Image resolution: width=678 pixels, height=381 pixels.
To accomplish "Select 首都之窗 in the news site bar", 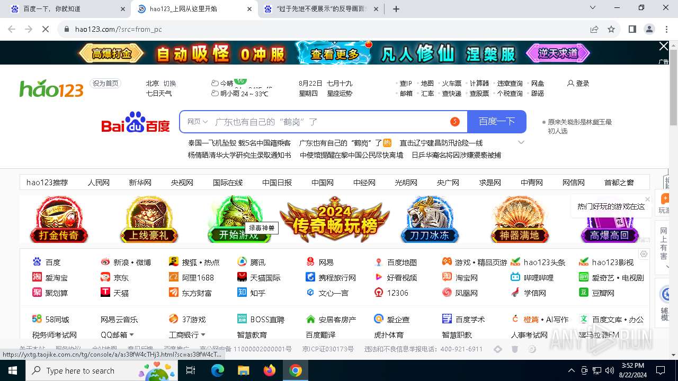I will pos(619,182).
